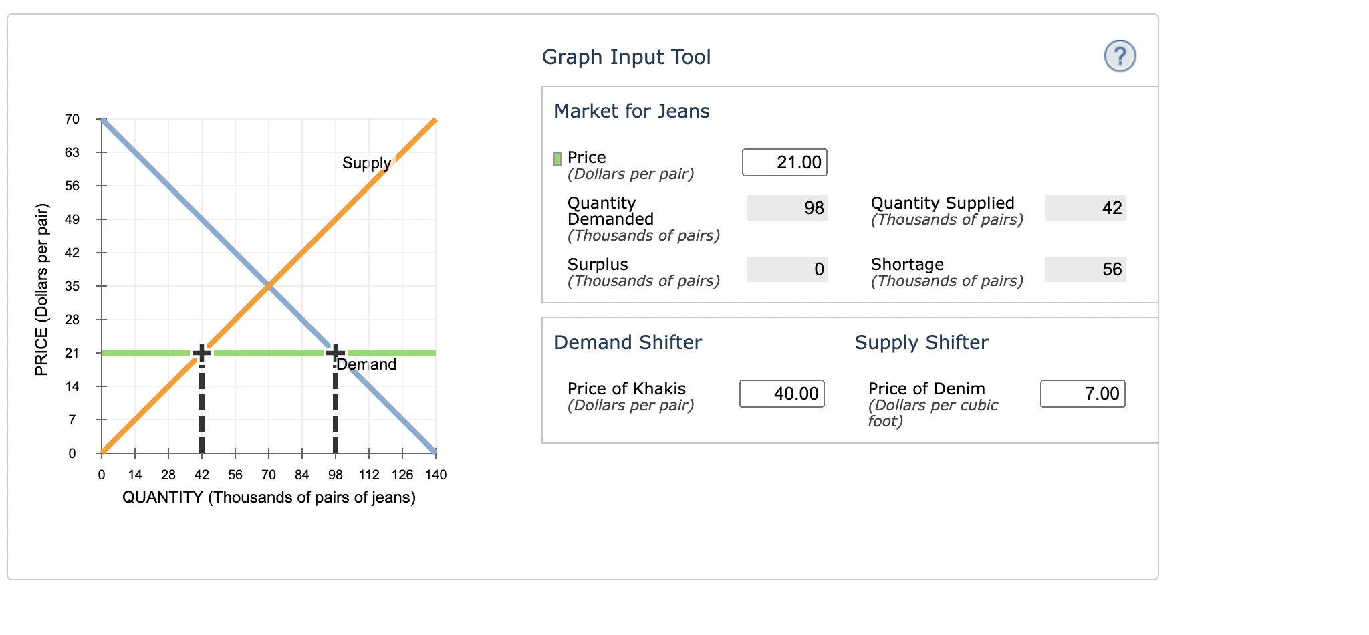Select the left black cross marker on graph
1369x635 pixels.
(202, 351)
